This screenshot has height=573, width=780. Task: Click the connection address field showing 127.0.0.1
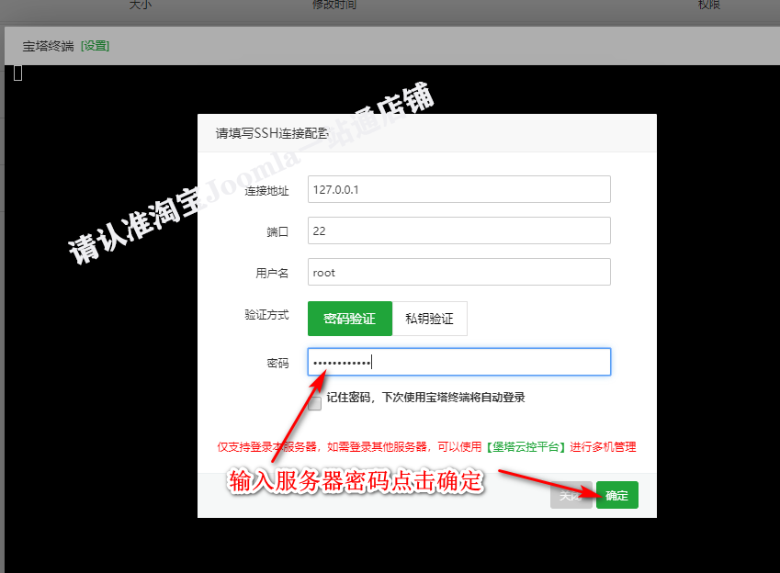click(x=458, y=189)
